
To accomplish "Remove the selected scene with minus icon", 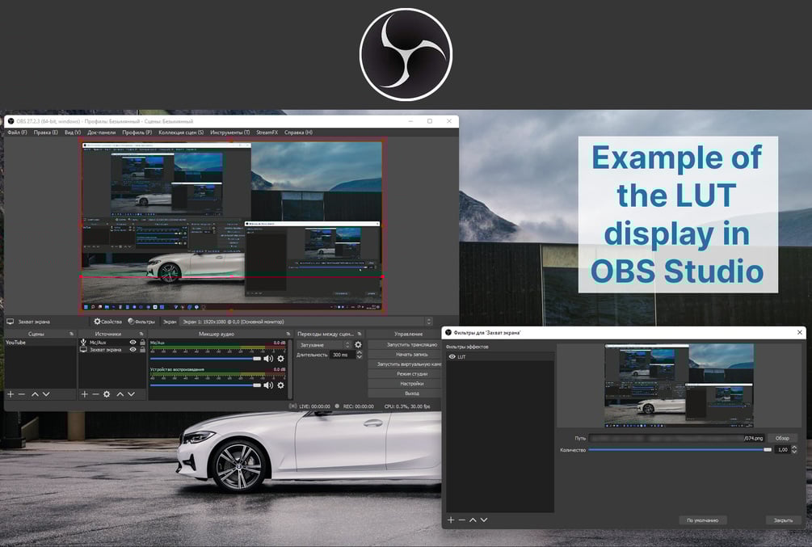I will 22,394.
